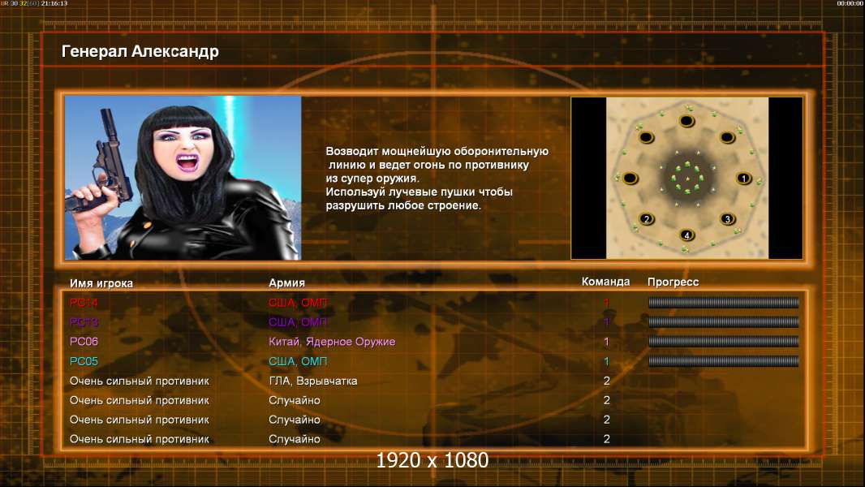Click the green supply cluster at minimap center
The width and height of the screenshot is (865, 487).
(x=687, y=178)
